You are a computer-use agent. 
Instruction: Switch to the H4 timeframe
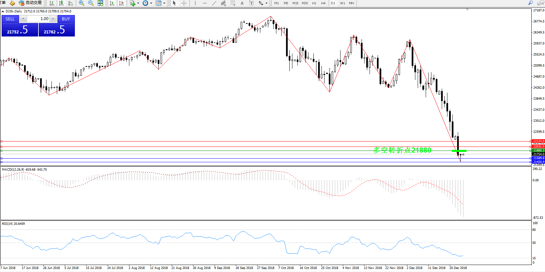click(x=323, y=3)
